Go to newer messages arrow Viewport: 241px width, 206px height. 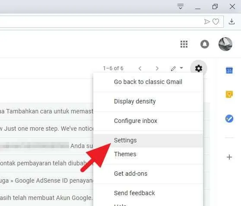[x=140, y=68]
